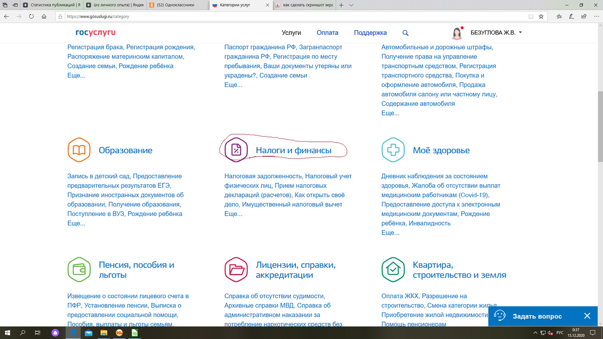This screenshot has height=339, width=603.
Task: Toggle reading view icon in address bar
Action: (x=531, y=16)
